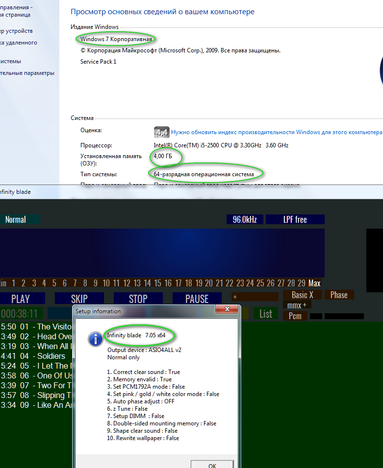Click '6. z Tune : False' line
This screenshot has width=383, height=468.
[x=128, y=409]
